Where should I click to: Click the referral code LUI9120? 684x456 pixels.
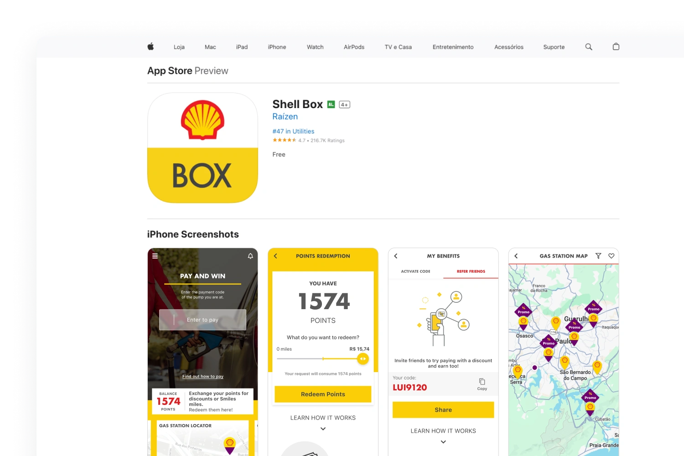(x=410, y=388)
